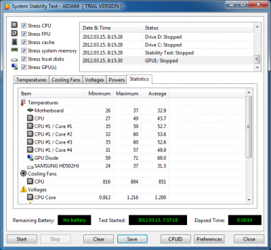Click the statistics list scroll-down arrow
Screen dimensions: 271x250
(x=249, y=200)
